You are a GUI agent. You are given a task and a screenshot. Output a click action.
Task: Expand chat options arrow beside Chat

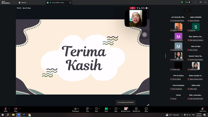(x=91, y=109)
